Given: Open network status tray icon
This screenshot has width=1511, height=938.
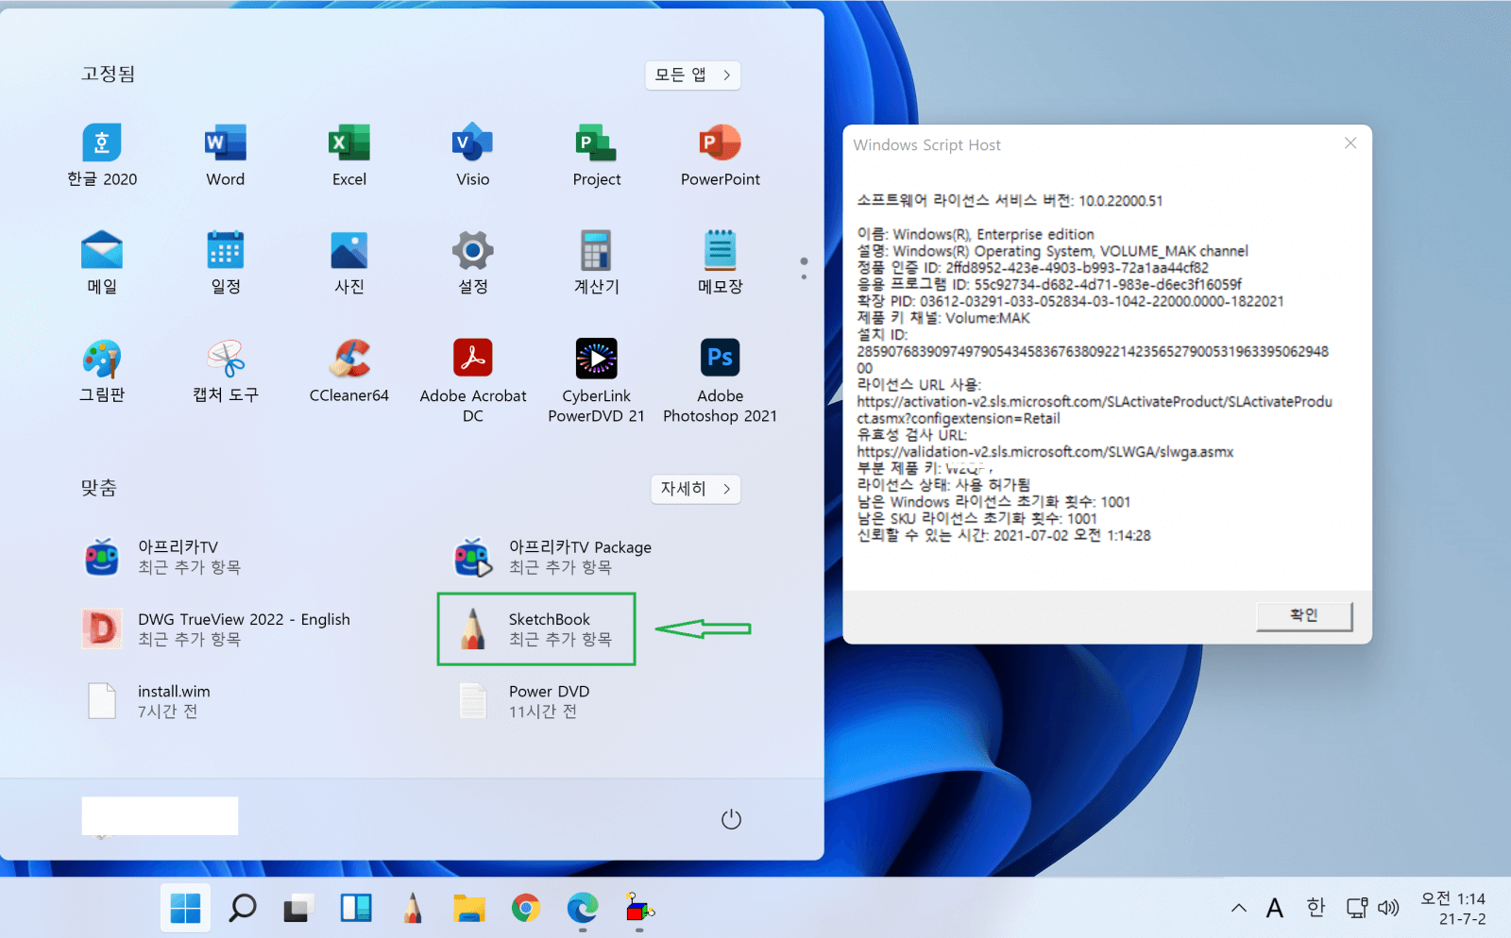Looking at the screenshot, I should 1357,908.
